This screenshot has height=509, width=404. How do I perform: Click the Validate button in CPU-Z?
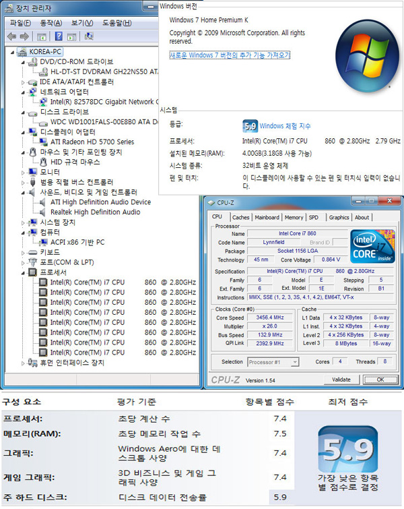click(x=341, y=380)
